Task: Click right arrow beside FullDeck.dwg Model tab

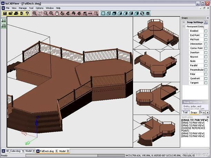Action: pos(68,151)
